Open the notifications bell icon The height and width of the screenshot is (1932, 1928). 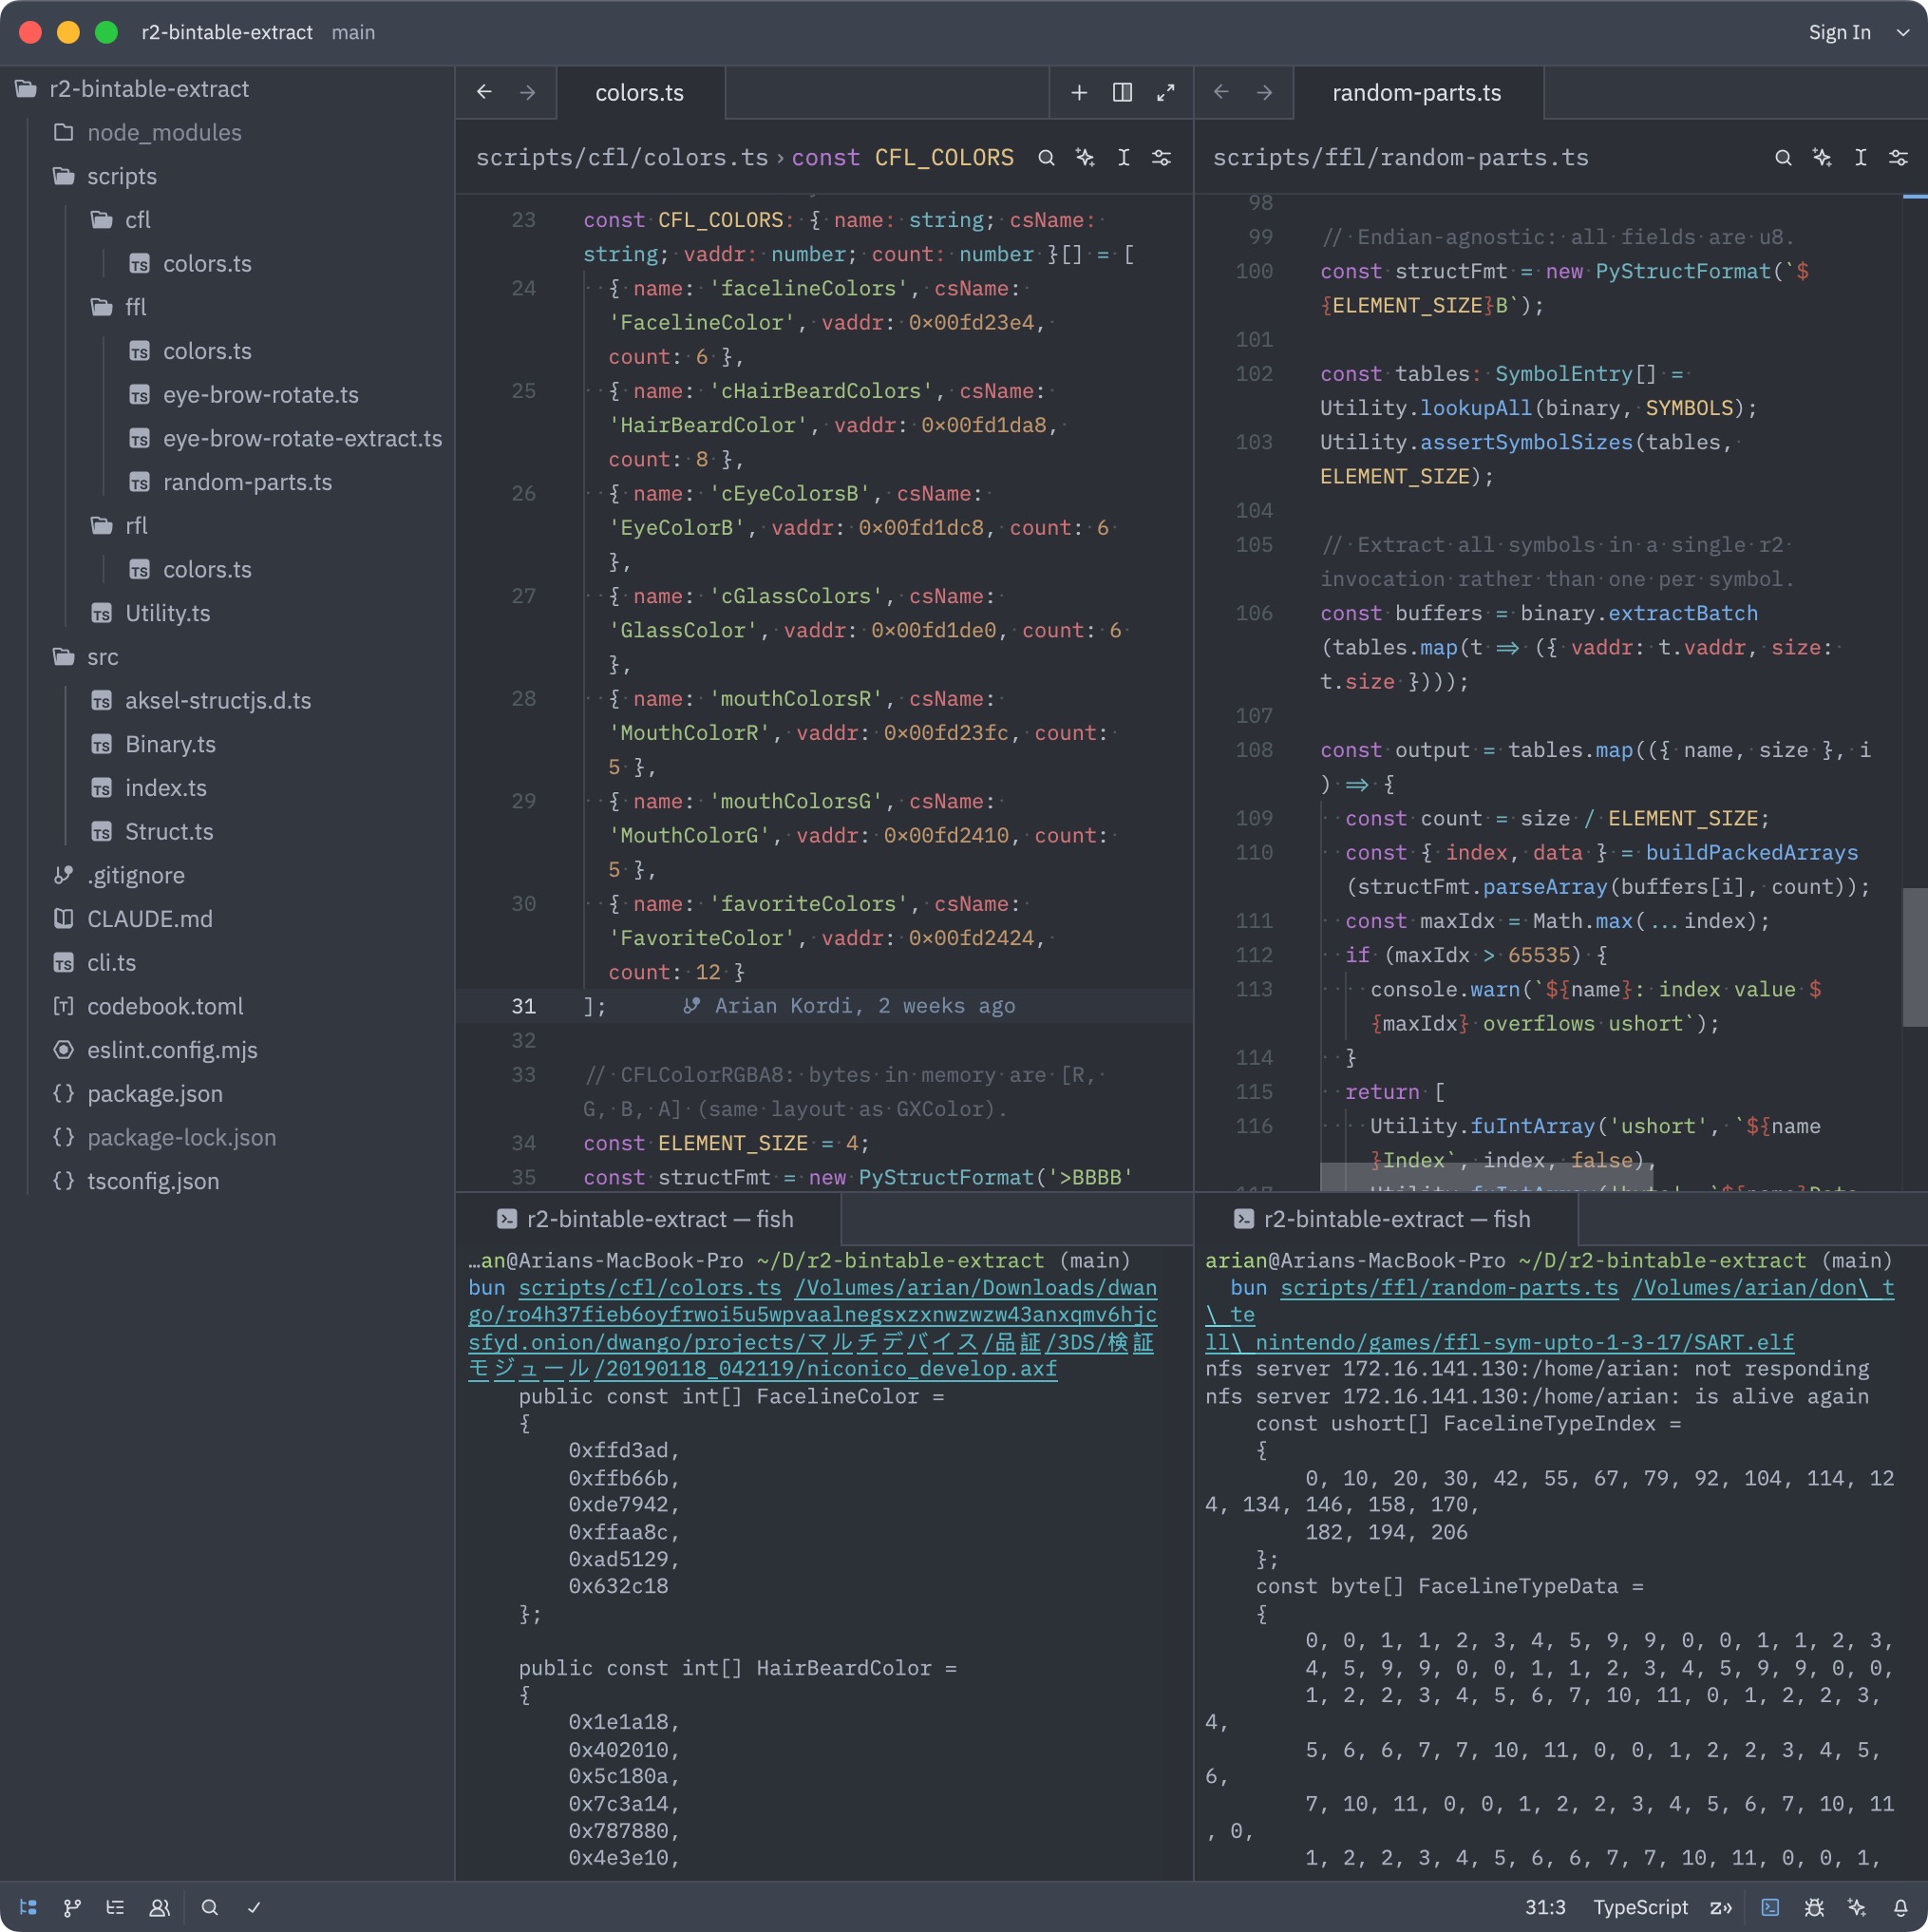pos(1900,1907)
